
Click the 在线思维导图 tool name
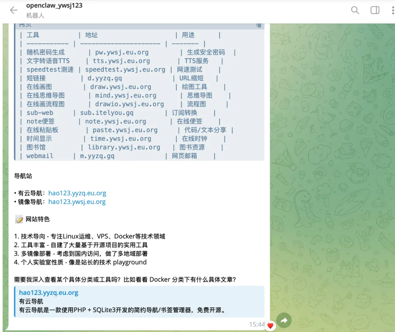[45, 95]
